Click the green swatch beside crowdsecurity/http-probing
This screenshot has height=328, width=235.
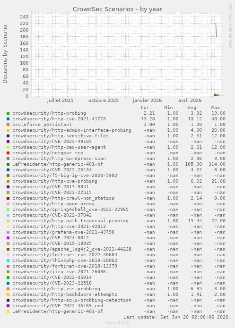8,113
